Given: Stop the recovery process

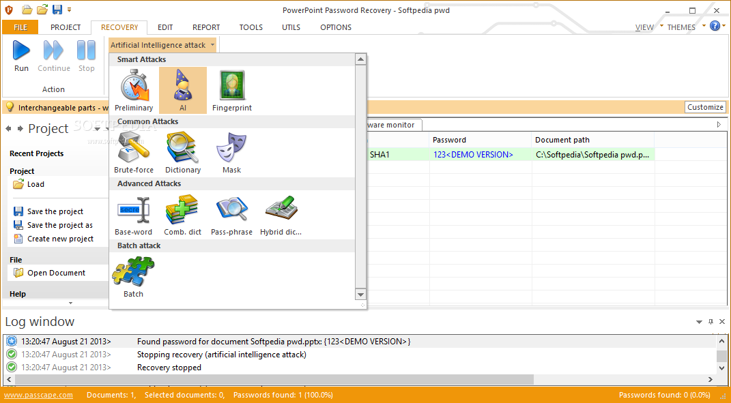Looking at the screenshot, I should [86, 56].
